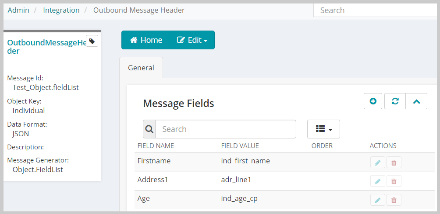Click the magnifier icon in Message Fields search
Viewport: 440px width, 214px height.
[x=149, y=129]
